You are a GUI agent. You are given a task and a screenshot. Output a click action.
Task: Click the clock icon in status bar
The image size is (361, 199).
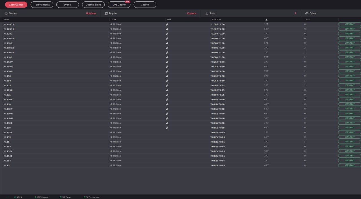tap(15, 197)
